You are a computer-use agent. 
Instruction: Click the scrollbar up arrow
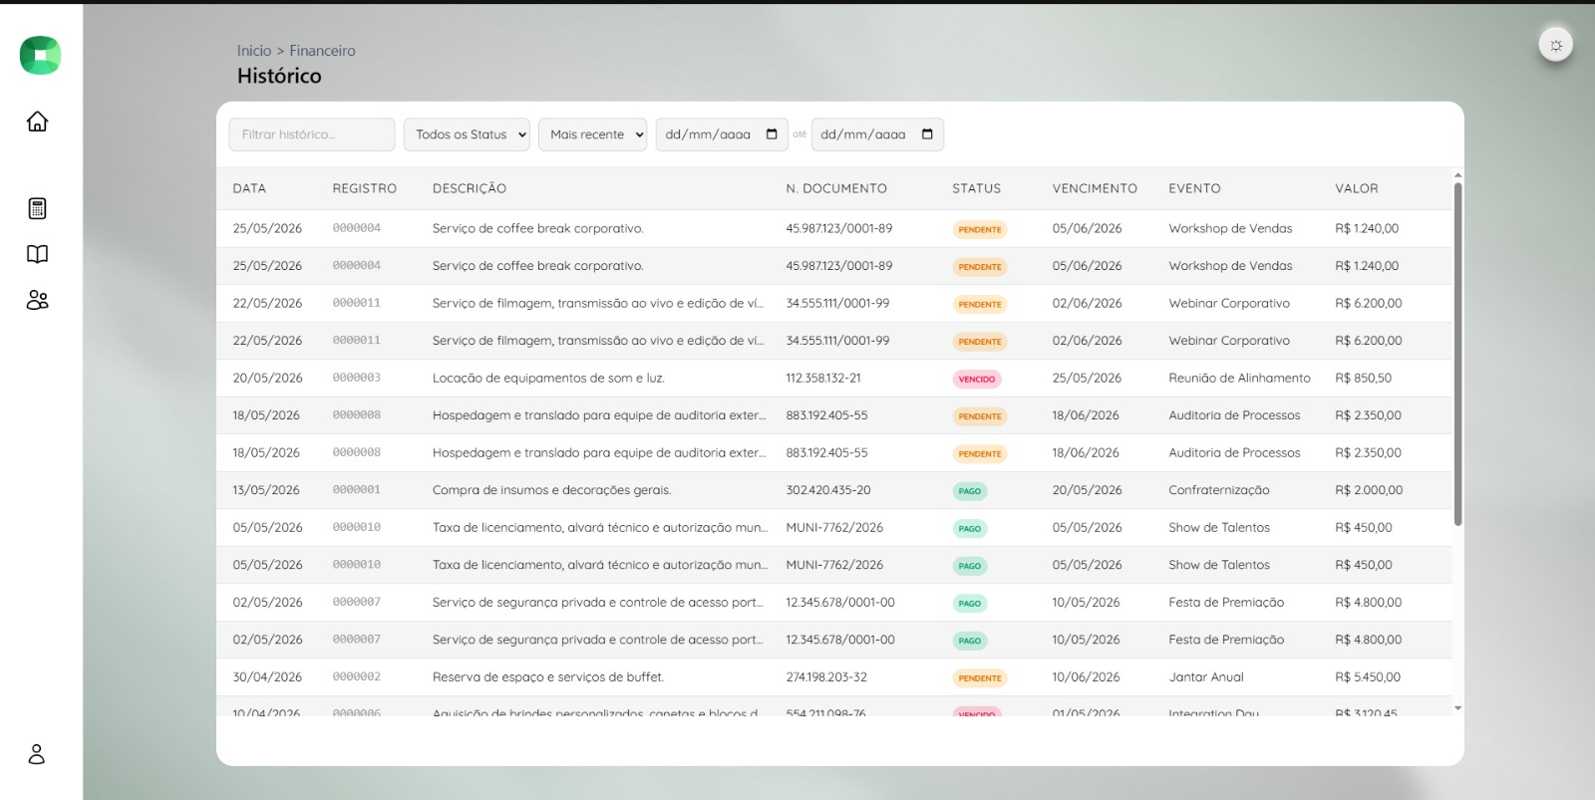1457,175
